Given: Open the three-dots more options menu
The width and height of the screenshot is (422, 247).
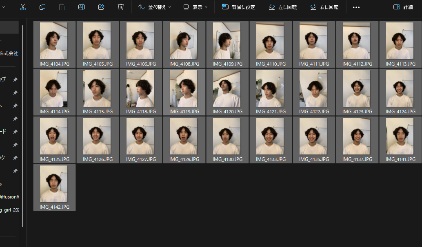Looking at the screenshot, I should (356, 7).
